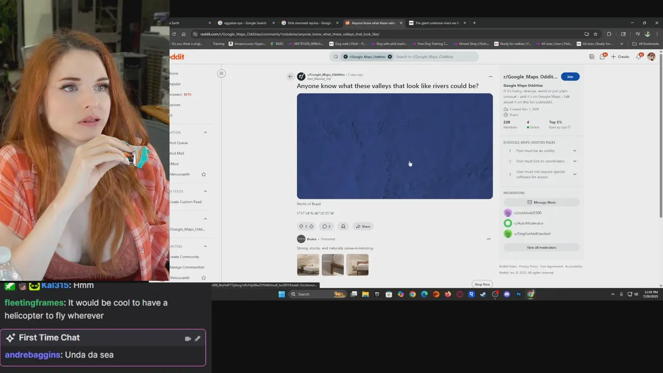This screenshot has height=373, width=663.
Task: Open the Reddit advertise icon in the header
Action: pyautogui.click(x=592, y=56)
